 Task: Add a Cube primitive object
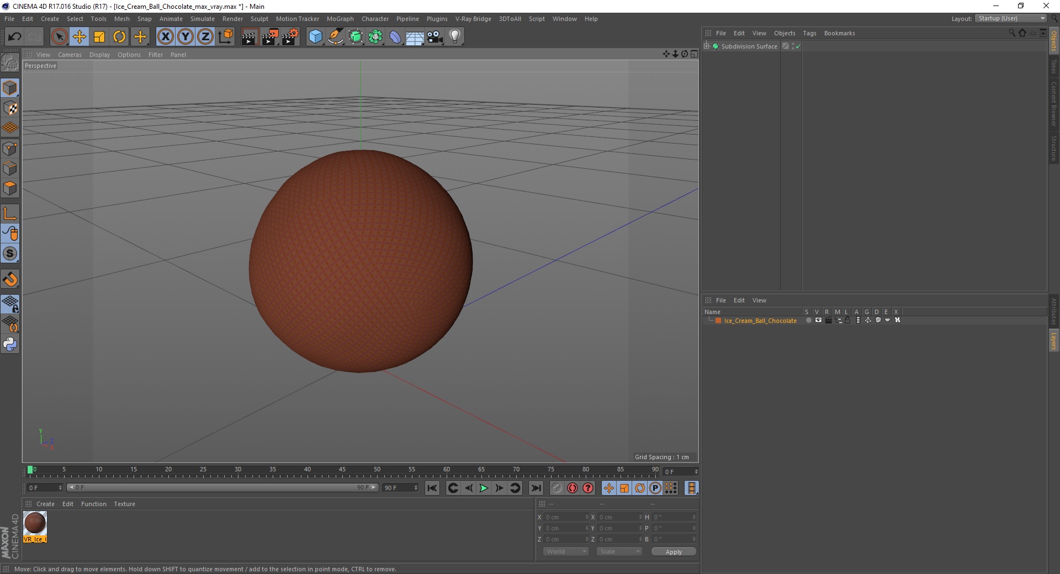coord(315,37)
